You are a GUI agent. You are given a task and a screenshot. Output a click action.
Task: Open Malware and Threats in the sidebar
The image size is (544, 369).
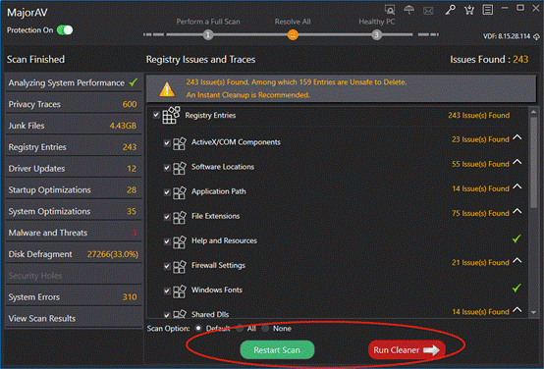74,233
